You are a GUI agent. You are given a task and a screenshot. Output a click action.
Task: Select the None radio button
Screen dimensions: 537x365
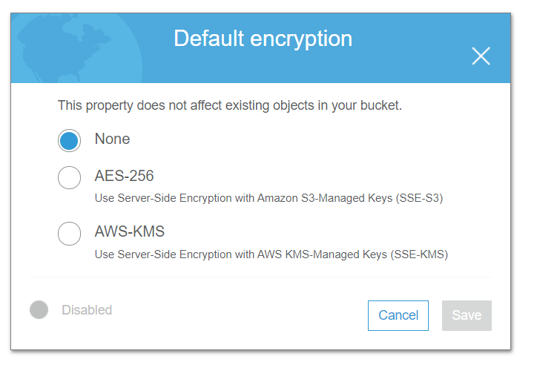point(69,140)
